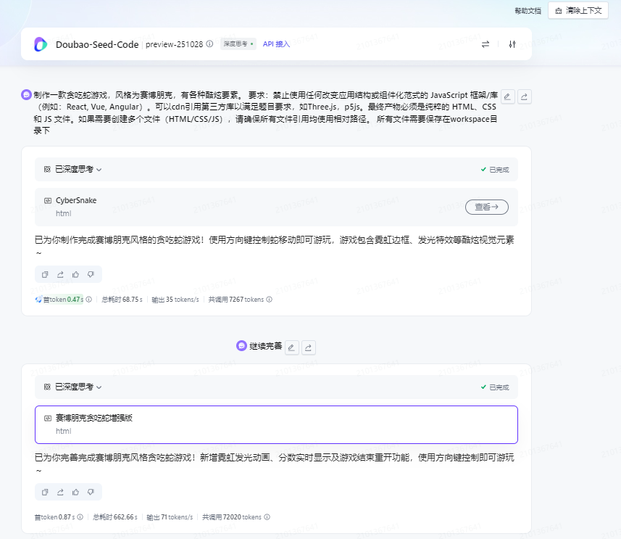Thumbs down the second response
This screenshot has height=539, width=621.
coord(91,492)
